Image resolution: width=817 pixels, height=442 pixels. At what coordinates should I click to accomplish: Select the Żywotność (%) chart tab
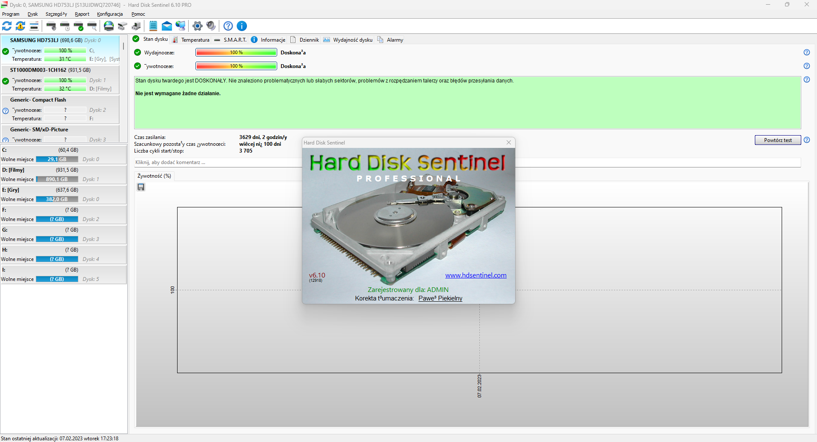(154, 176)
